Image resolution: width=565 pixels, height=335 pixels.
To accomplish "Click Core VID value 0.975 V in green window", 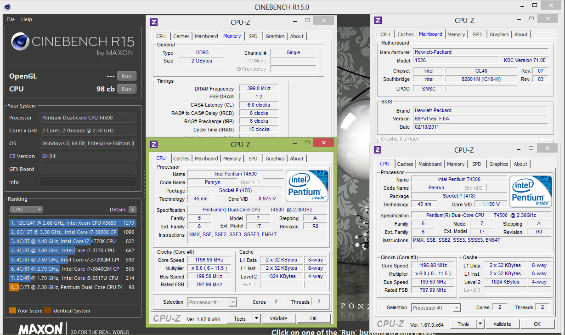I will pos(268,199).
